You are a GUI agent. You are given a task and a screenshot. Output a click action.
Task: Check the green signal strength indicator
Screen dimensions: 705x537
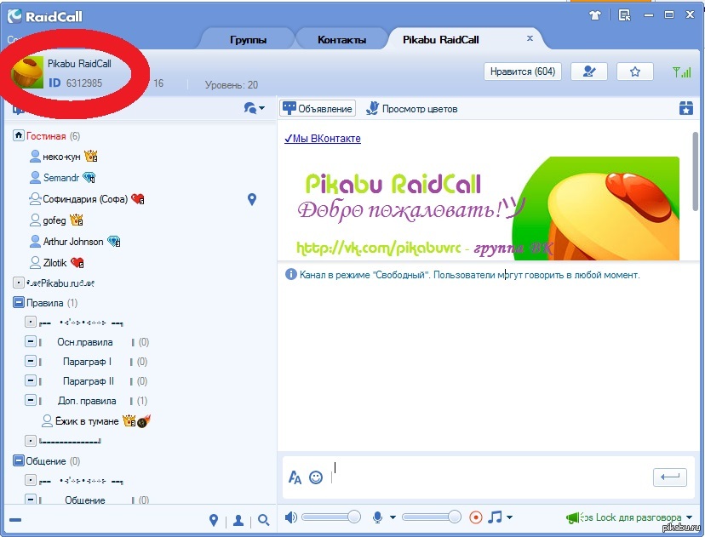[x=682, y=71]
